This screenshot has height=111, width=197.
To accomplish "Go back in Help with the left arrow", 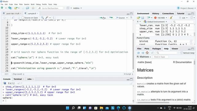I will pyautogui.click(x=139, y=53).
